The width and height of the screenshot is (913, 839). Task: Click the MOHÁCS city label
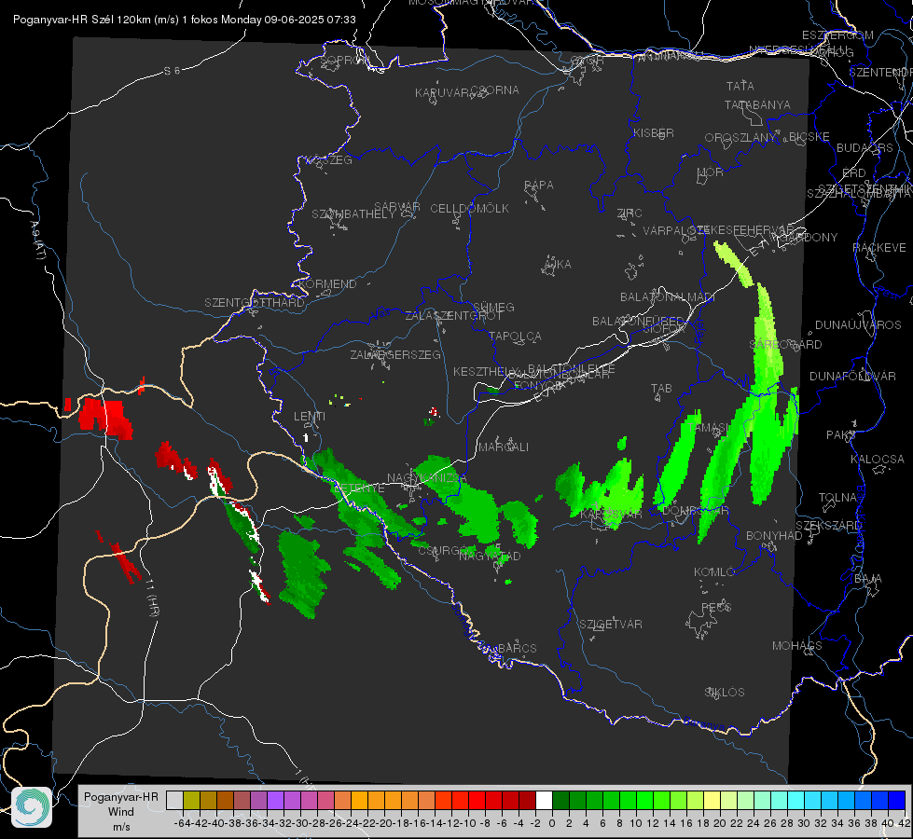click(797, 646)
